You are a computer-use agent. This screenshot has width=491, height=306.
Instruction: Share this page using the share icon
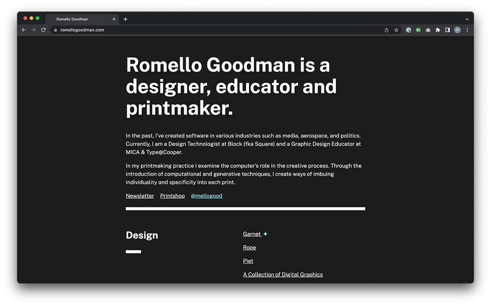tap(386, 30)
